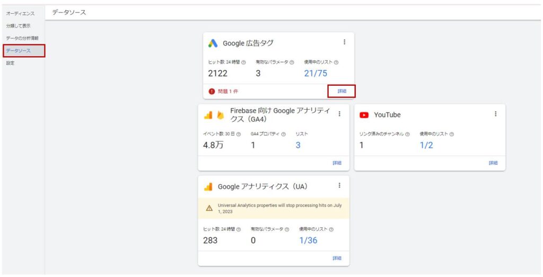The image size is (543, 277).
Task: Open the 1/36 lists link on UA card
Action: pyautogui.click(x=308, y=240)
